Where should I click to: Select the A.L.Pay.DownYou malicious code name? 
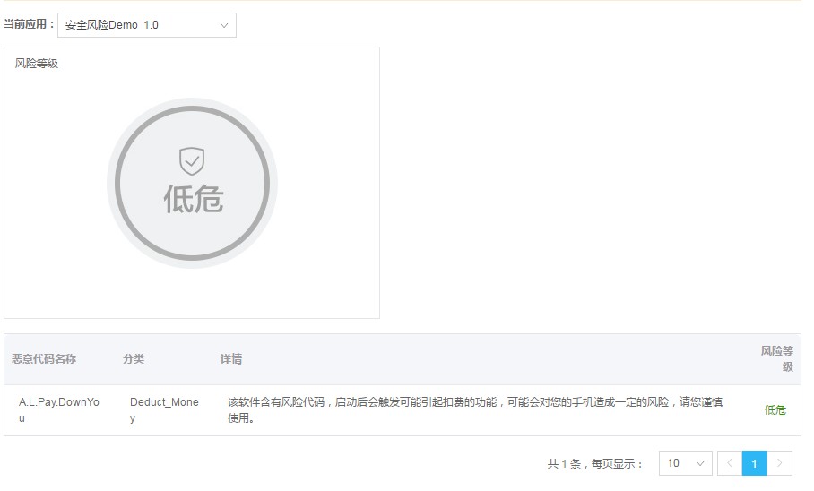[x=59, y=410]
